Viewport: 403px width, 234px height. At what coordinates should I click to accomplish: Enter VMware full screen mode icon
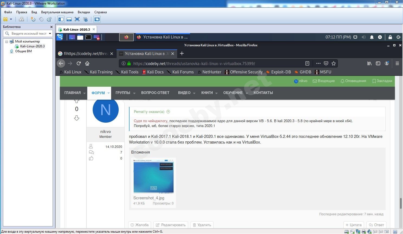77,19
